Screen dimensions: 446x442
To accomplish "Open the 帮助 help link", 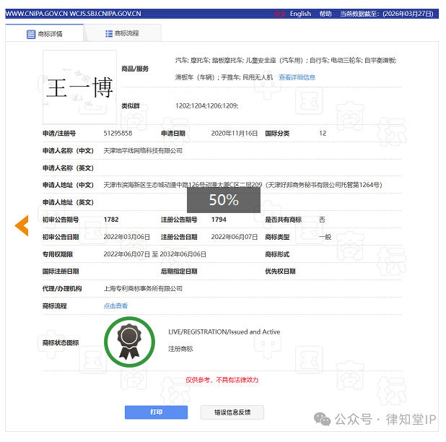I will pos(325,14).
